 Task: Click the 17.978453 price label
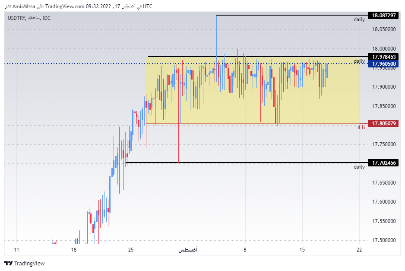pyautogui.click(x=384, y=57)
